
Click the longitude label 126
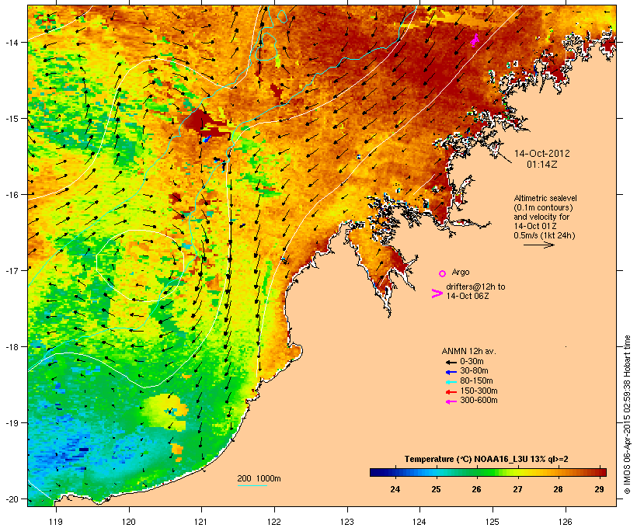pos(566,522)
